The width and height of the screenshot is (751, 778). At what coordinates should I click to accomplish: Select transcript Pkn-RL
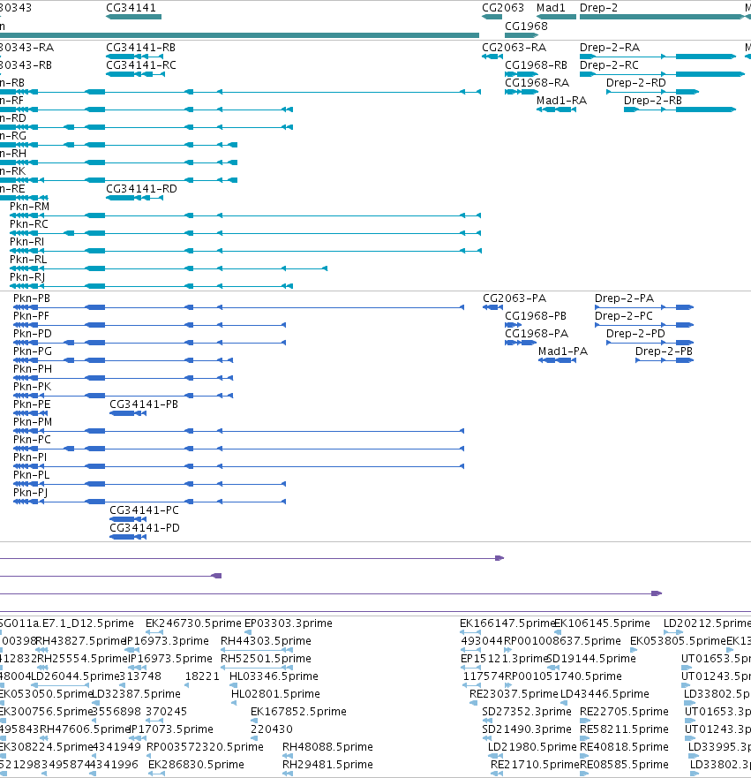tap(28, 260)
